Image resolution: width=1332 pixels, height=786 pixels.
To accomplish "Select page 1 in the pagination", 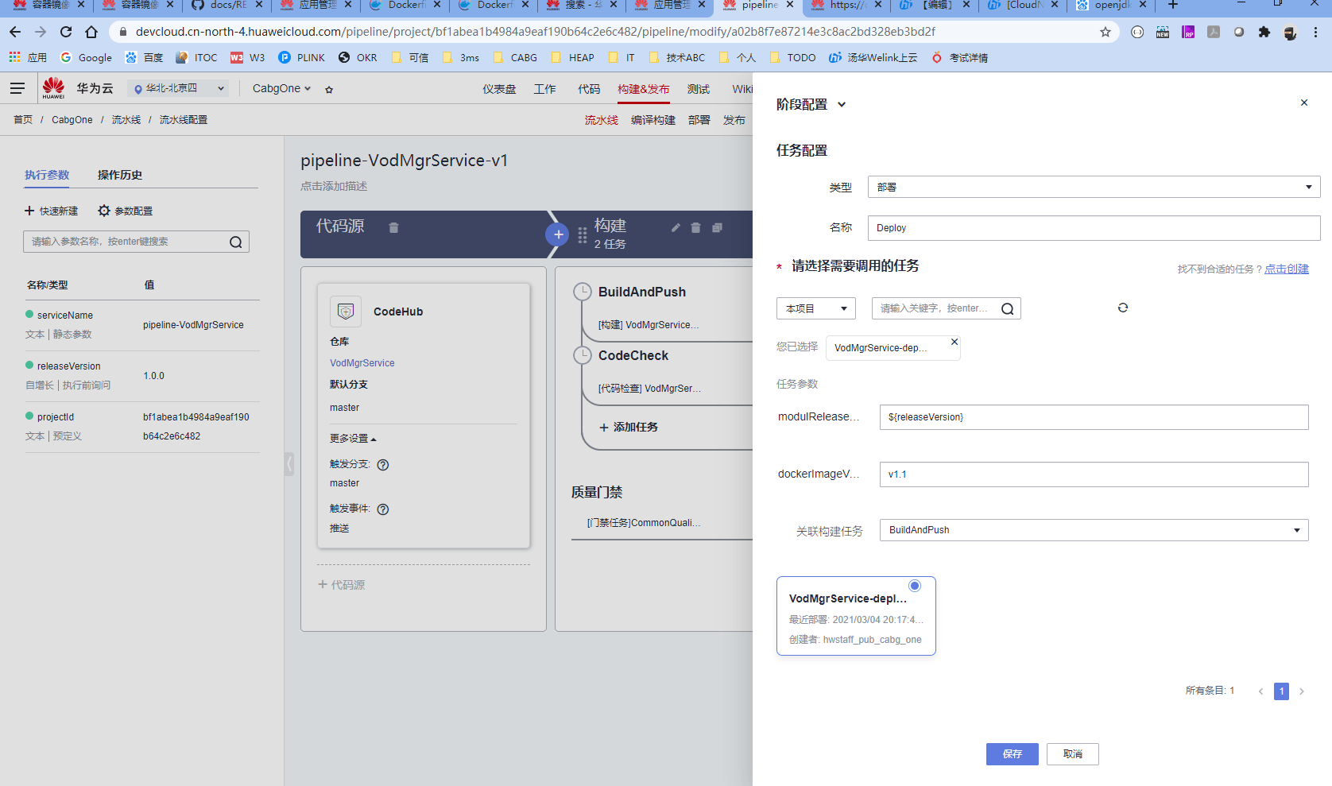I will (1281, 691).
